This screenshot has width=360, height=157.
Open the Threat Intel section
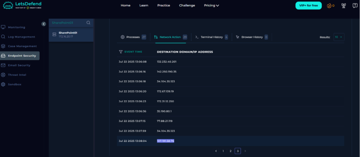17,75
